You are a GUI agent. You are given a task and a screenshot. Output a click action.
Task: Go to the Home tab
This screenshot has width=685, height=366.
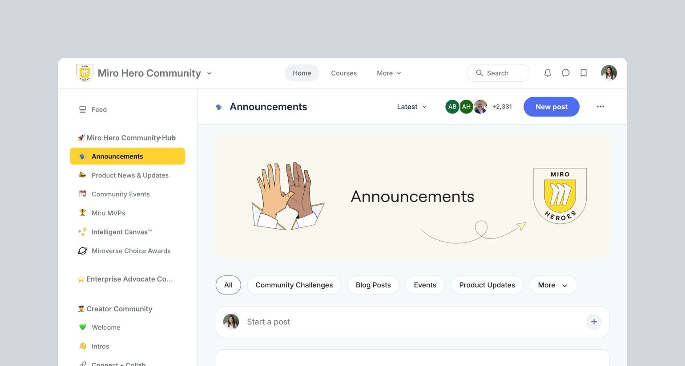coord(302,73)
